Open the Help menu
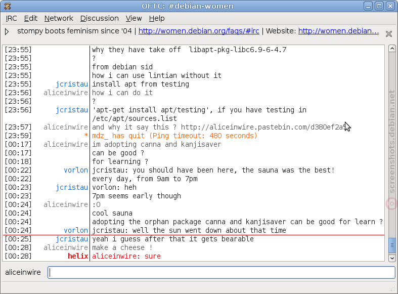 tap(157, 18)
